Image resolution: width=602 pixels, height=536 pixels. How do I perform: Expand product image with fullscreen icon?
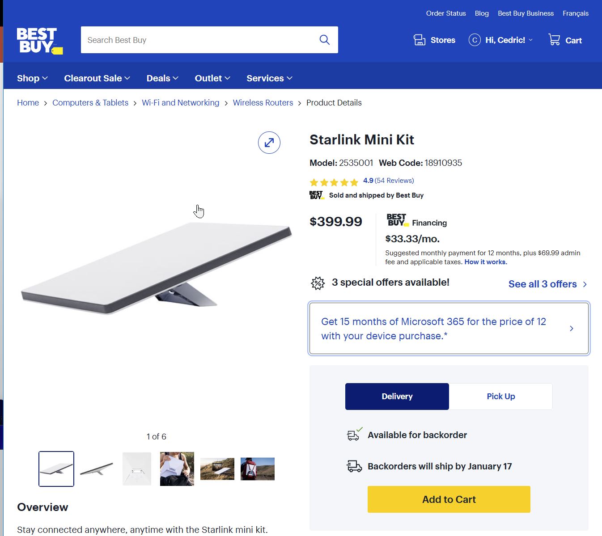[x=269, y=143]
